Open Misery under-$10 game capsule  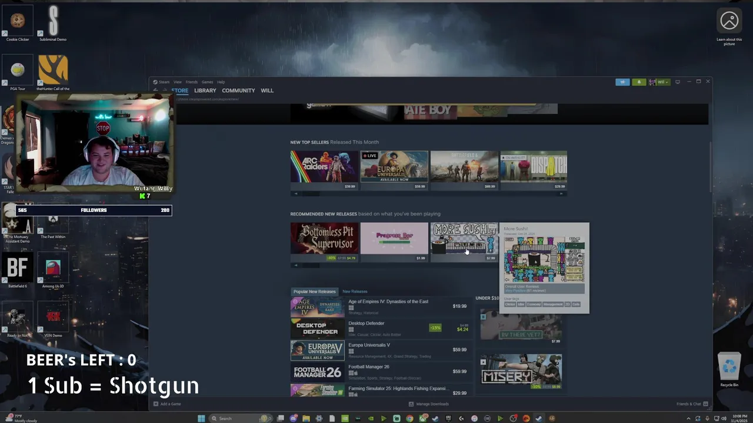(521, 372)
